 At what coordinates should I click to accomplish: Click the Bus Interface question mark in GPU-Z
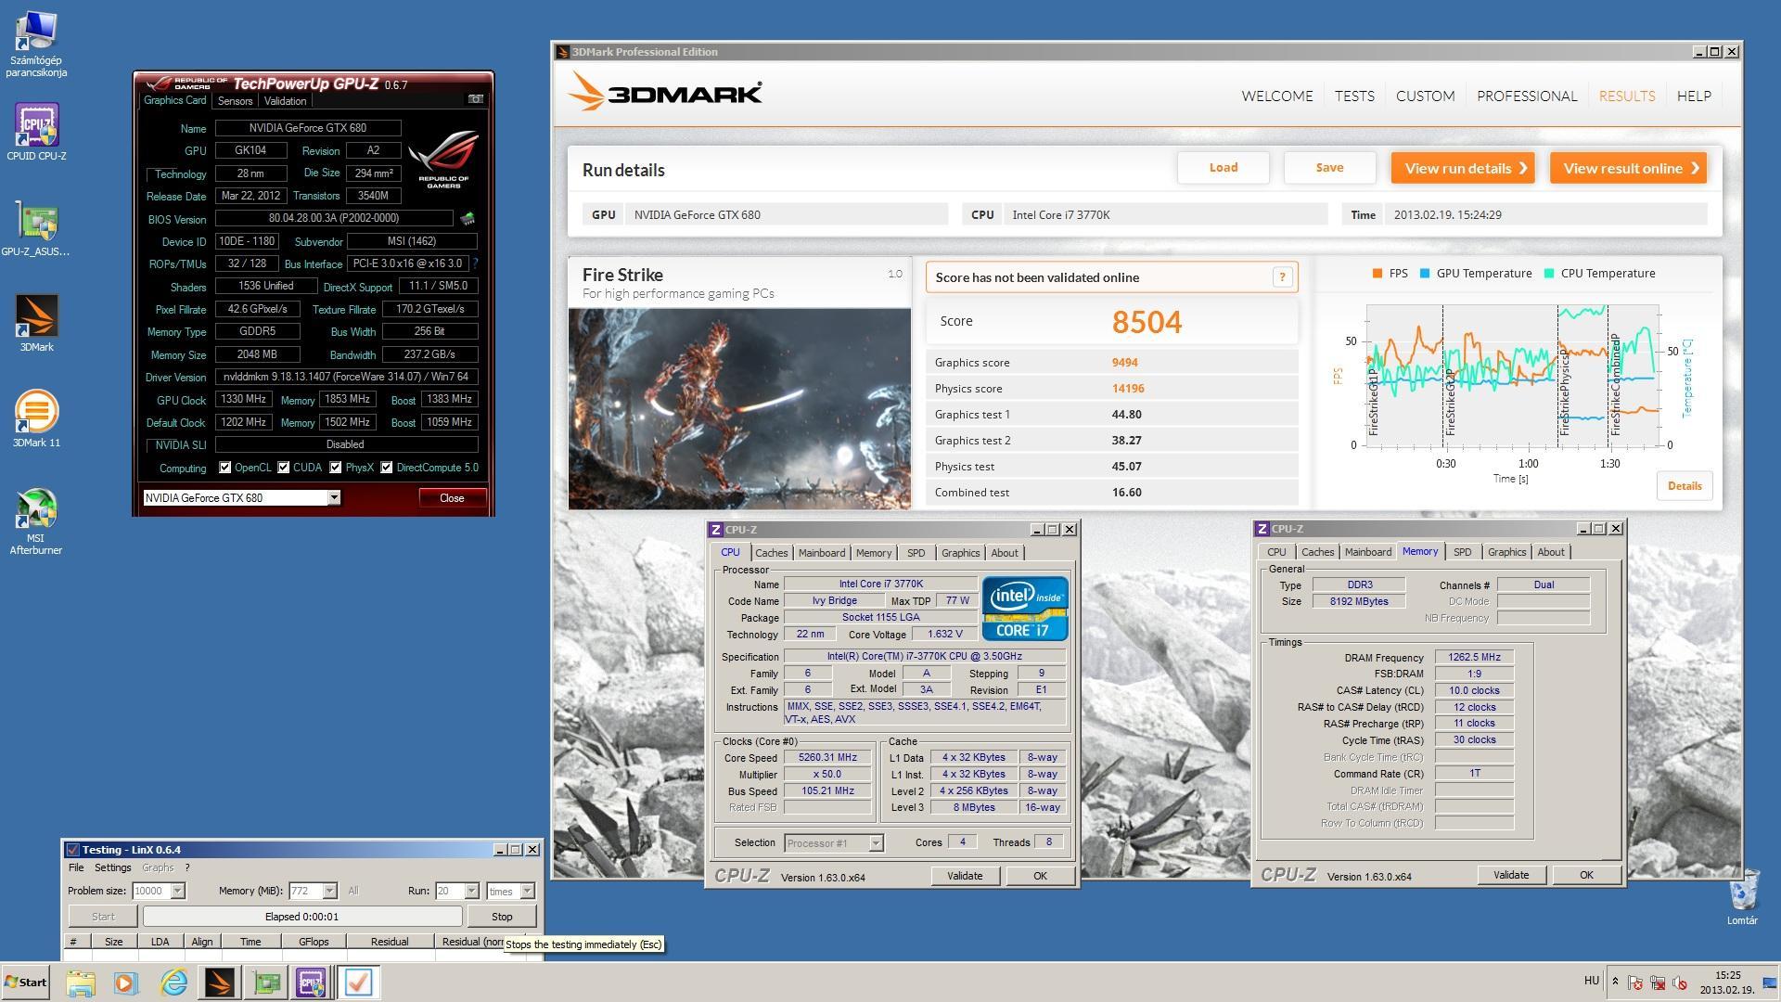[x=475, y=263]
